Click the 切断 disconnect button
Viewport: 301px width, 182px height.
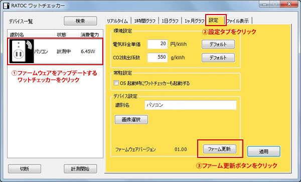25,169
